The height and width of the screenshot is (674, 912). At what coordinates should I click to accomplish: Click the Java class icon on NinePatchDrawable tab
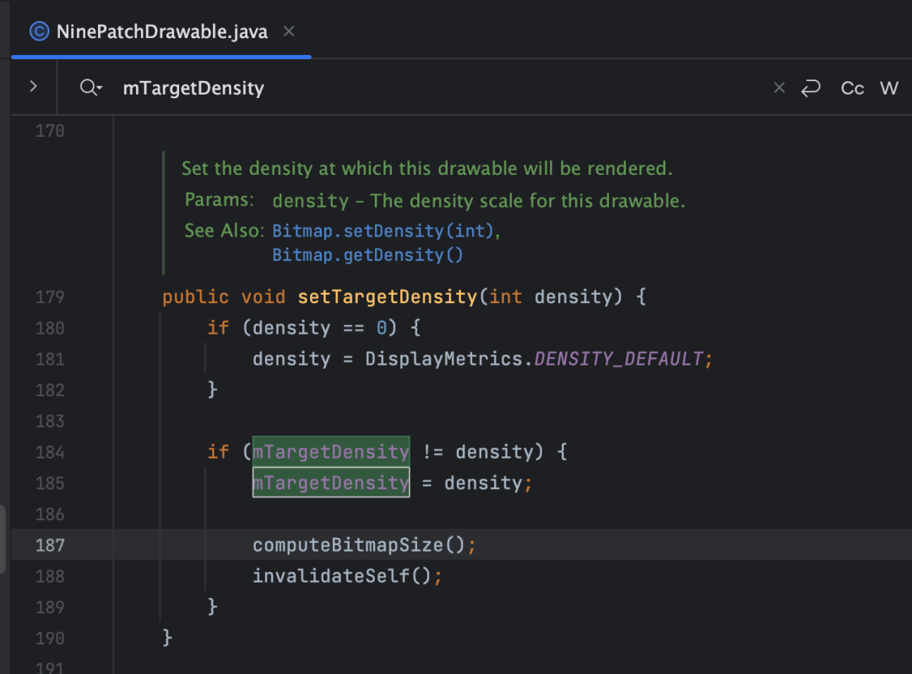coord(39,31)
